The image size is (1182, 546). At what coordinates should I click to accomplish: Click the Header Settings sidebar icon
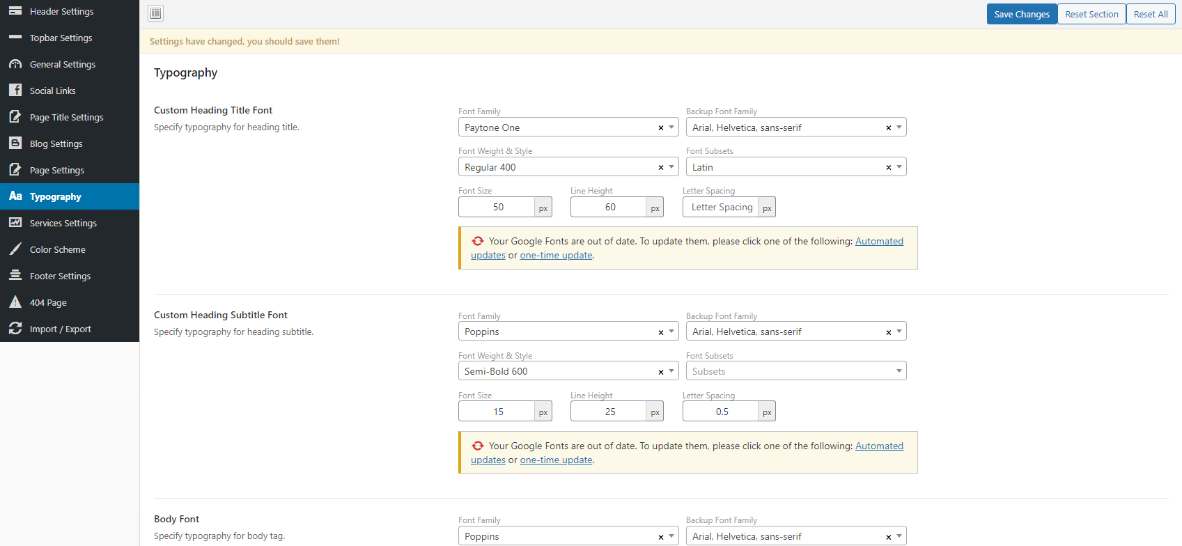point(15,11)
